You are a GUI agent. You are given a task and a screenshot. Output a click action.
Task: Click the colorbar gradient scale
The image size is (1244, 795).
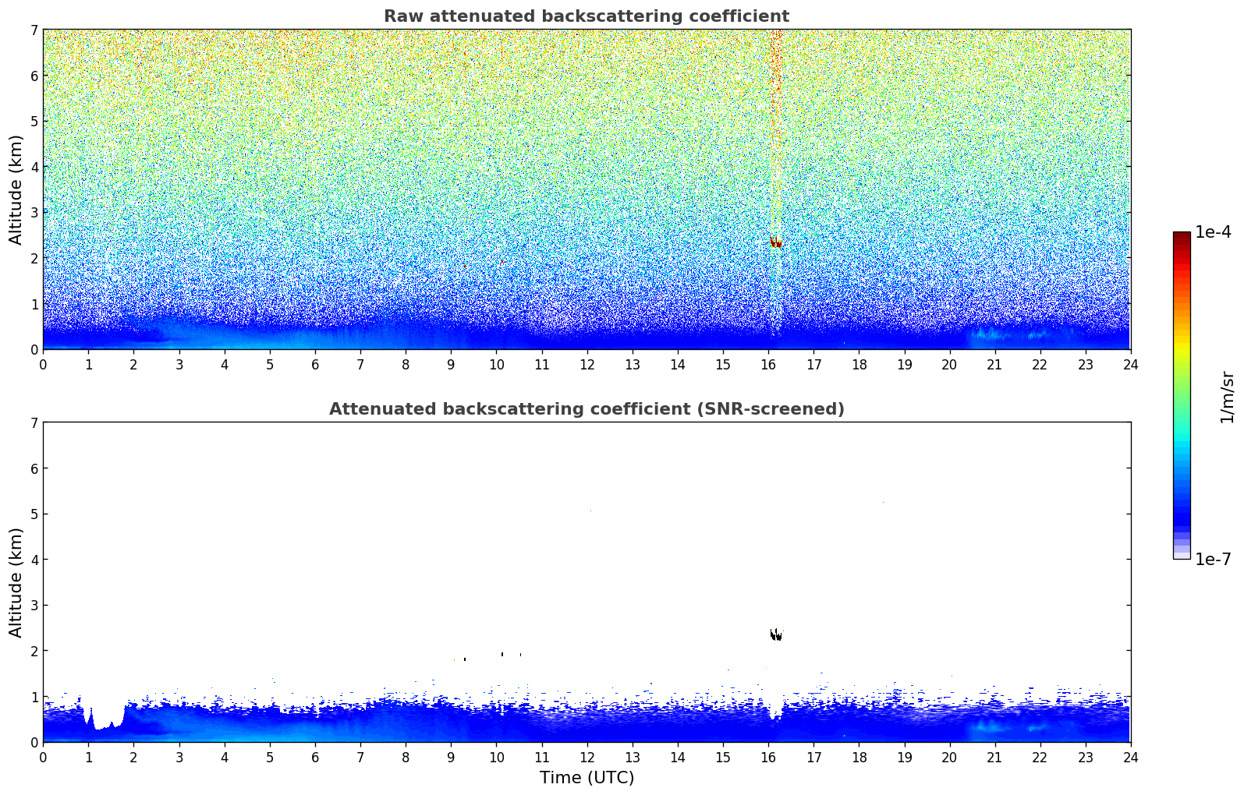click(1182, 395)
